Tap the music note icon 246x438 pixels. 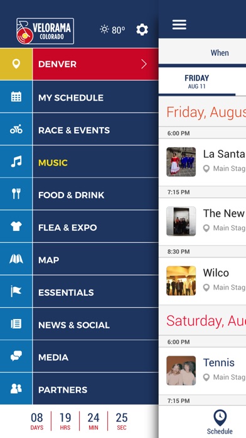click(x=16, y=162)
